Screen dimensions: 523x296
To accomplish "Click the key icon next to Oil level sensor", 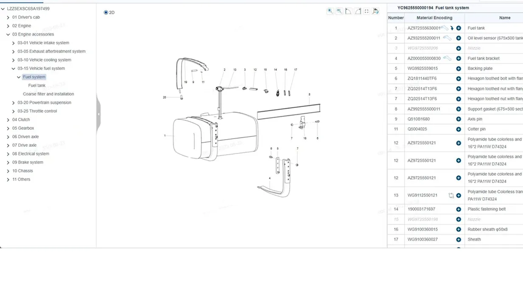I will click(x=448, y=38).
